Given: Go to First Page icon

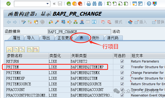Looking at the screenshot, I should pyautogui.click(x=109, y=4).
